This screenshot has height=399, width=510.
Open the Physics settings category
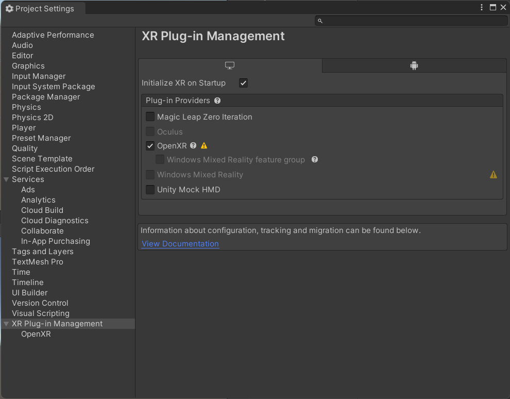26,107
